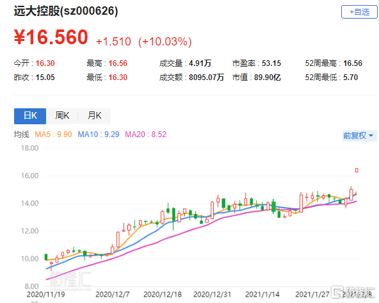Viewport: 379px width, 303px height.
Task: Select MA10 : 9.29 indicator label
Action: [99, 135]
